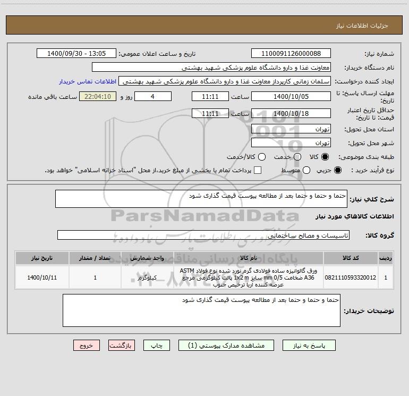
Task: Click the delivery province field تهران
Action: tap(291, 129)
